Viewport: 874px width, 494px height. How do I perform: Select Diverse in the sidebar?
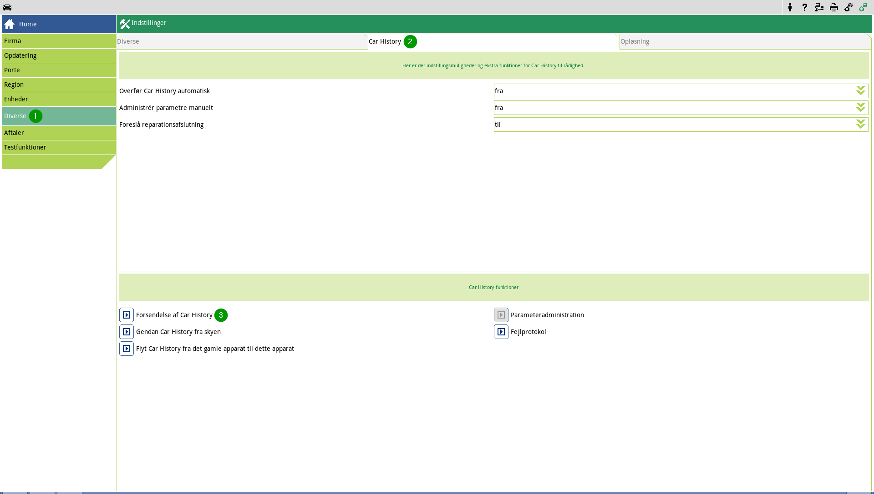[59, 116]
